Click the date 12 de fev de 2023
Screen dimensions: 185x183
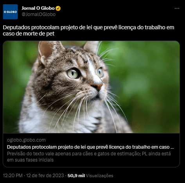45,176
